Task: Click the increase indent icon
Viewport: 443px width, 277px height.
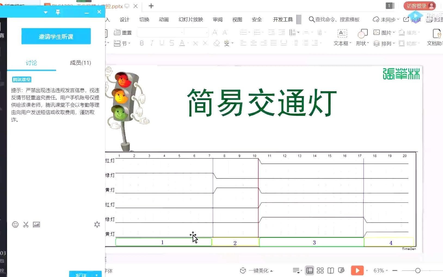Action: 282,33
